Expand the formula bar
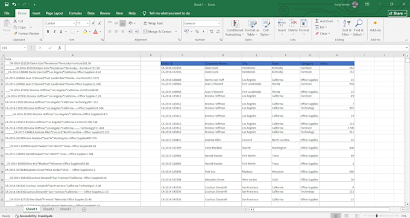The width and height of the screenshot is (410, 218). tap(406, 48)
